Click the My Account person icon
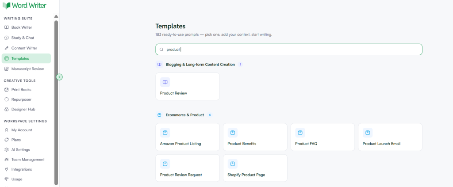This screenshot has height=187, width=453. (x=7, y=130)
